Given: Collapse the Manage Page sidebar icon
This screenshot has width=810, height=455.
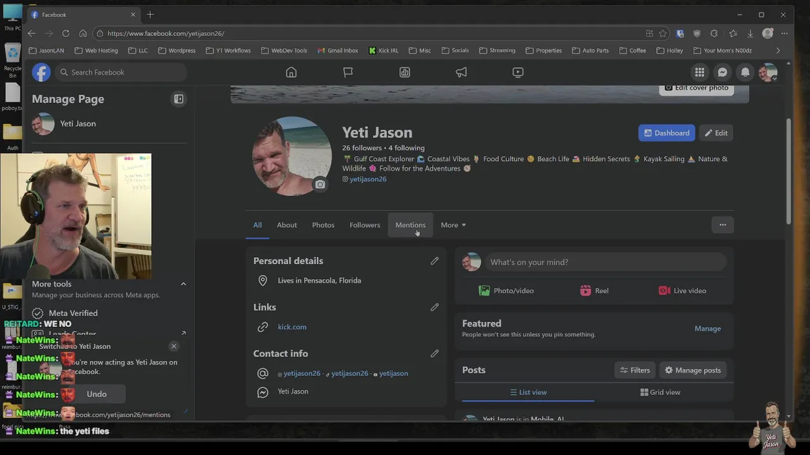Looking at the screenshot, I should pyautogui.click(x=178, y=99).
